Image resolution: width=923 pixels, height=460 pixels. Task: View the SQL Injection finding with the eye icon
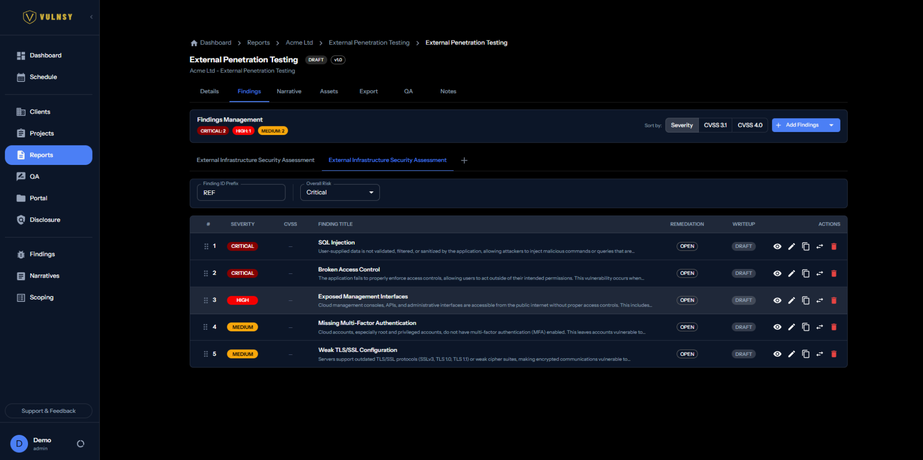[x=777, y=246]
